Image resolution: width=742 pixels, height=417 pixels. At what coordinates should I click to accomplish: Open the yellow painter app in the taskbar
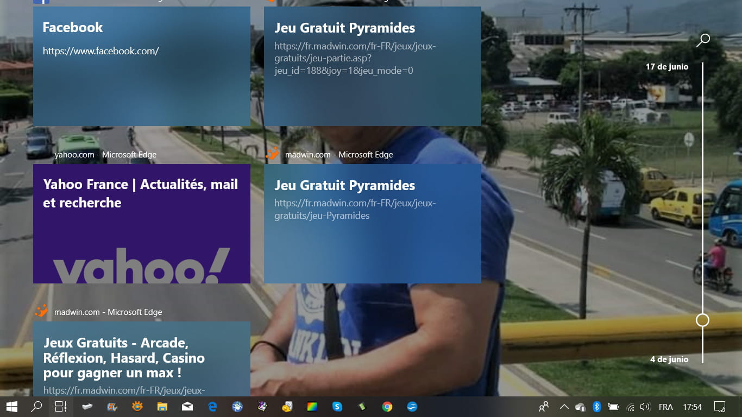287,407
